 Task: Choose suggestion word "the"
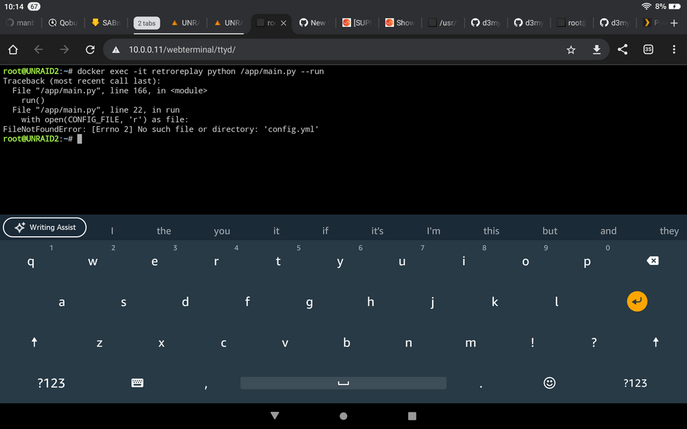point(164,231)
